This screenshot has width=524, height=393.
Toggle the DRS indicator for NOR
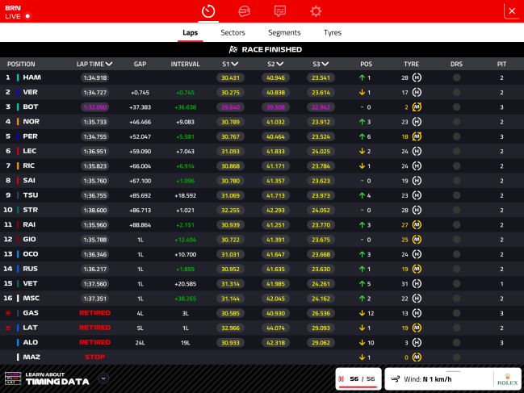[x=456, y=122]
